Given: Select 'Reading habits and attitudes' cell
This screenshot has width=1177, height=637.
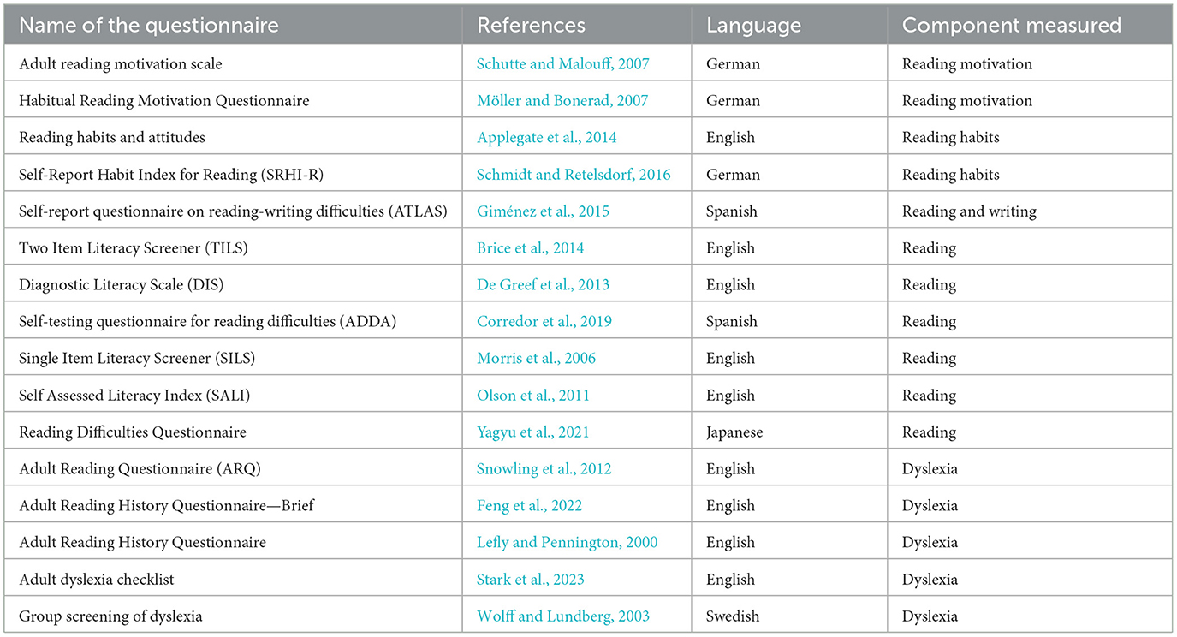Looking at the screenshot, I should [x=232, y=138].
